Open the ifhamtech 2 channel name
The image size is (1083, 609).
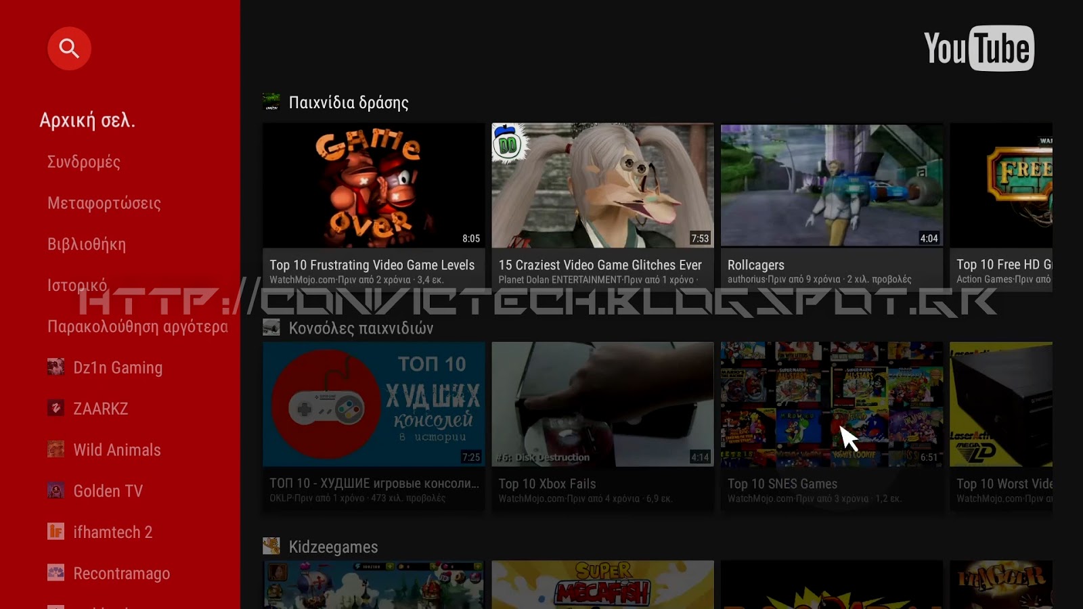click(x=113, y=533)
